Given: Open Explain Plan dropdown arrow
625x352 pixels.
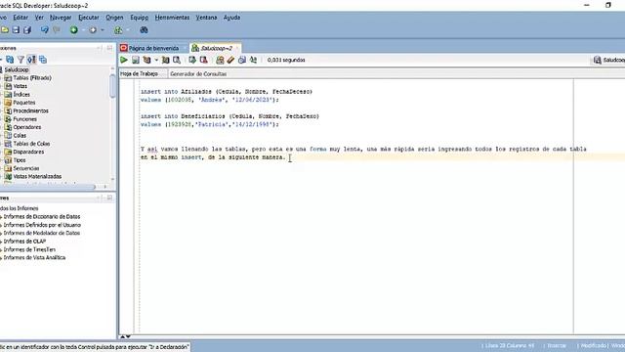Looking at the screenshot, I should [156, 60].
